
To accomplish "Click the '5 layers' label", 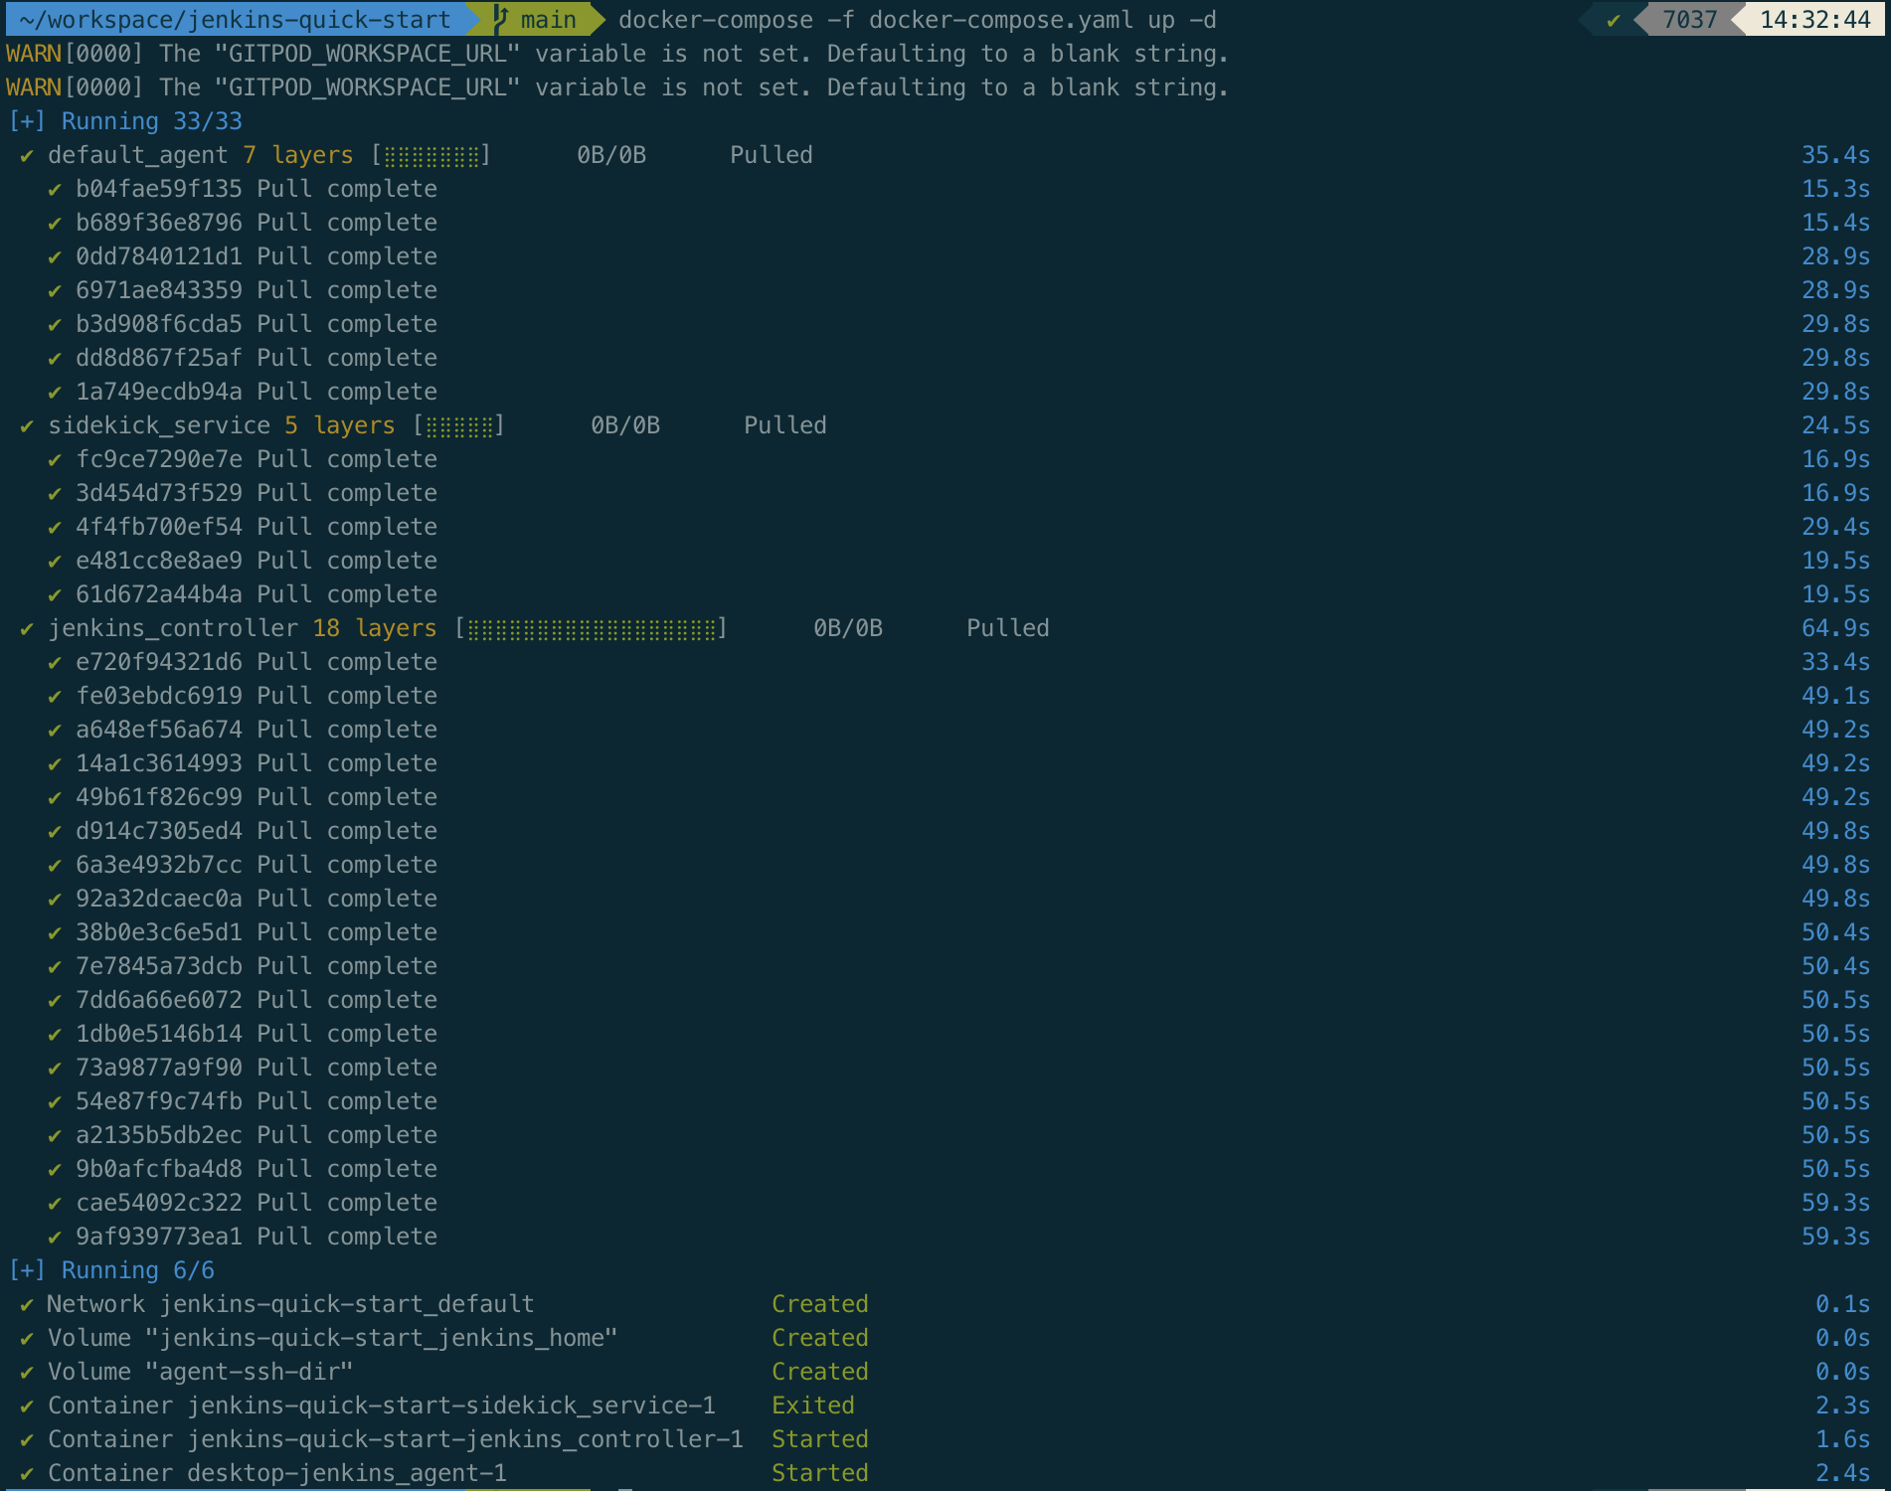I will coord(340,425).
